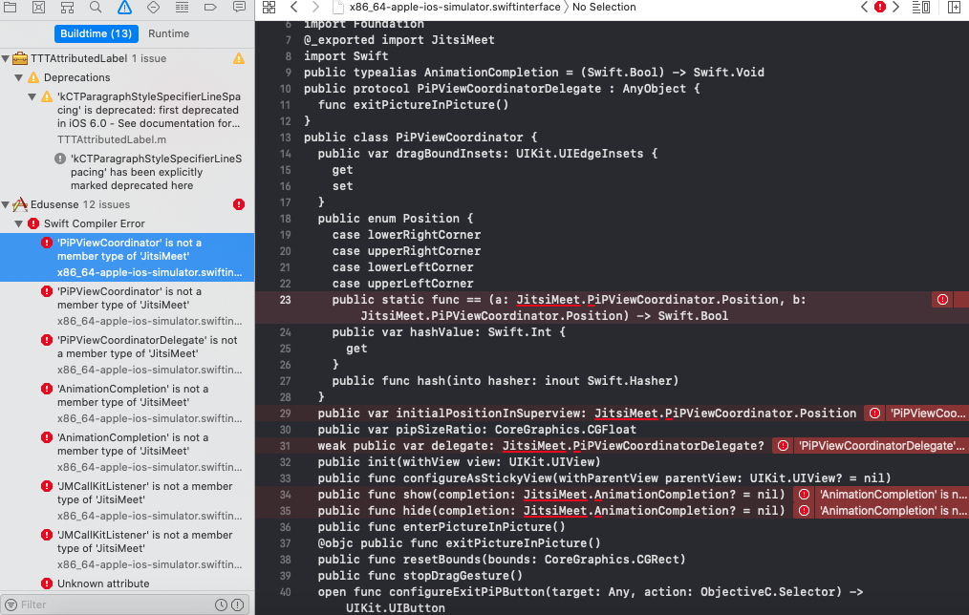The height and width of the screenshot is (615, 969).
Task: Click 'public func stopDragGesture()' line
Action: [420, 576]
